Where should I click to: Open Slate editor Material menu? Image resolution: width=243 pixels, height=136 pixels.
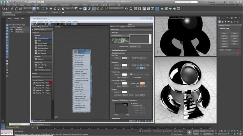click(41, 22)
